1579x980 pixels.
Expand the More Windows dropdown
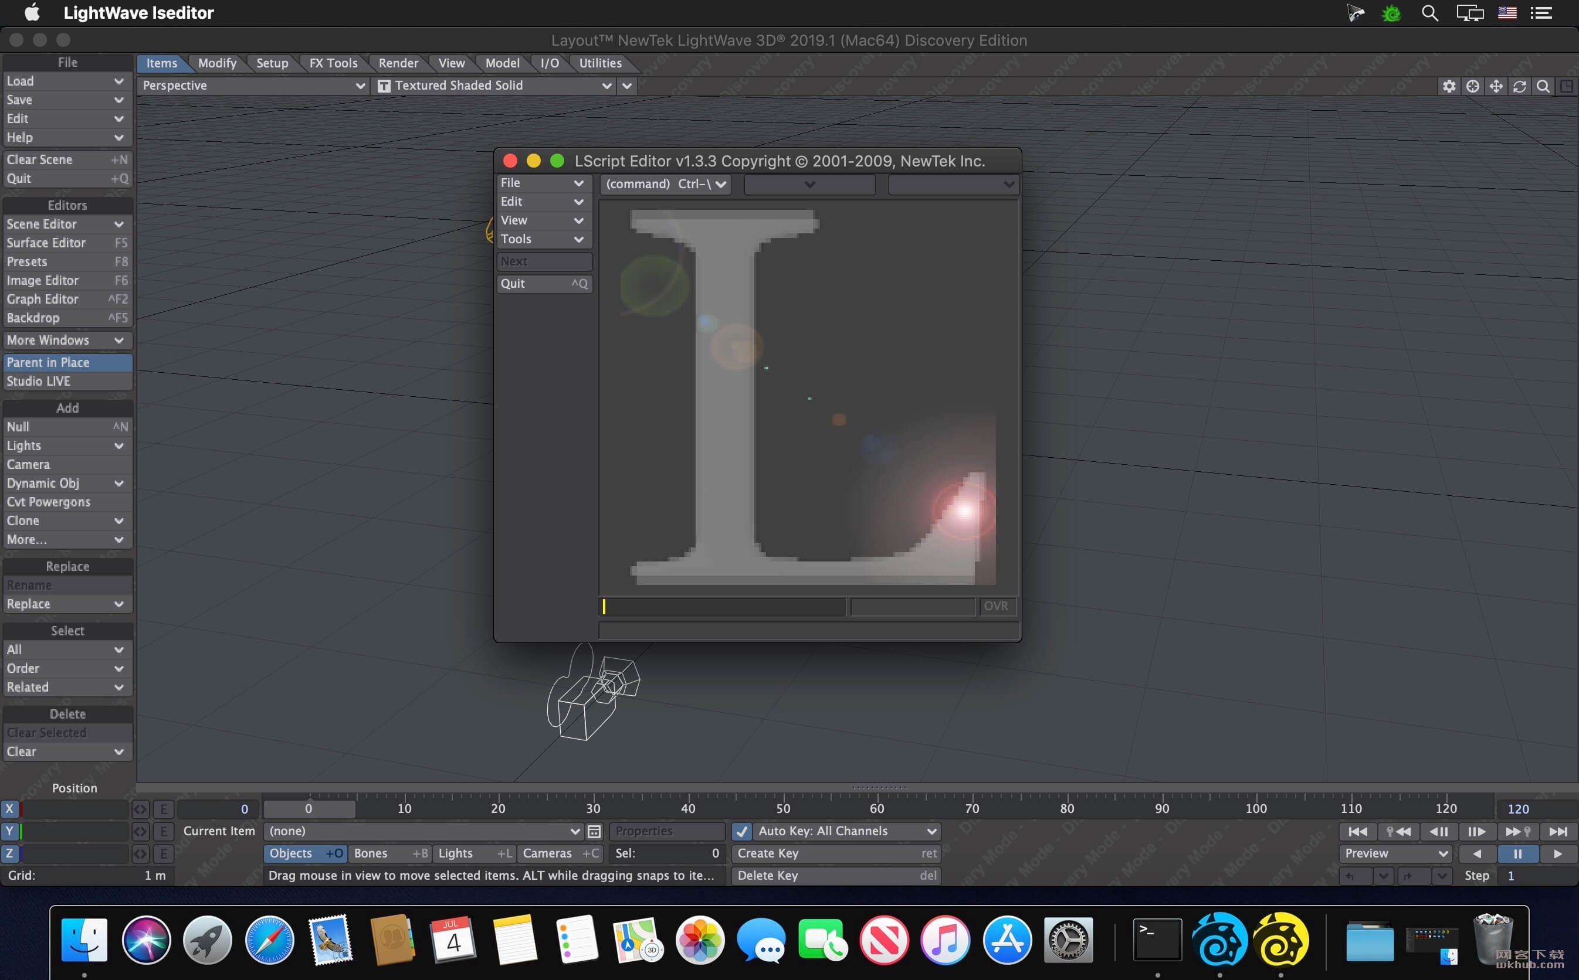point(67,341)
